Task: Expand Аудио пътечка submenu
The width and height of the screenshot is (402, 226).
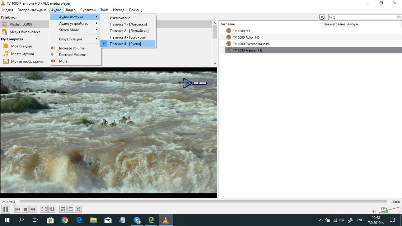Action: tap(75, 17)
